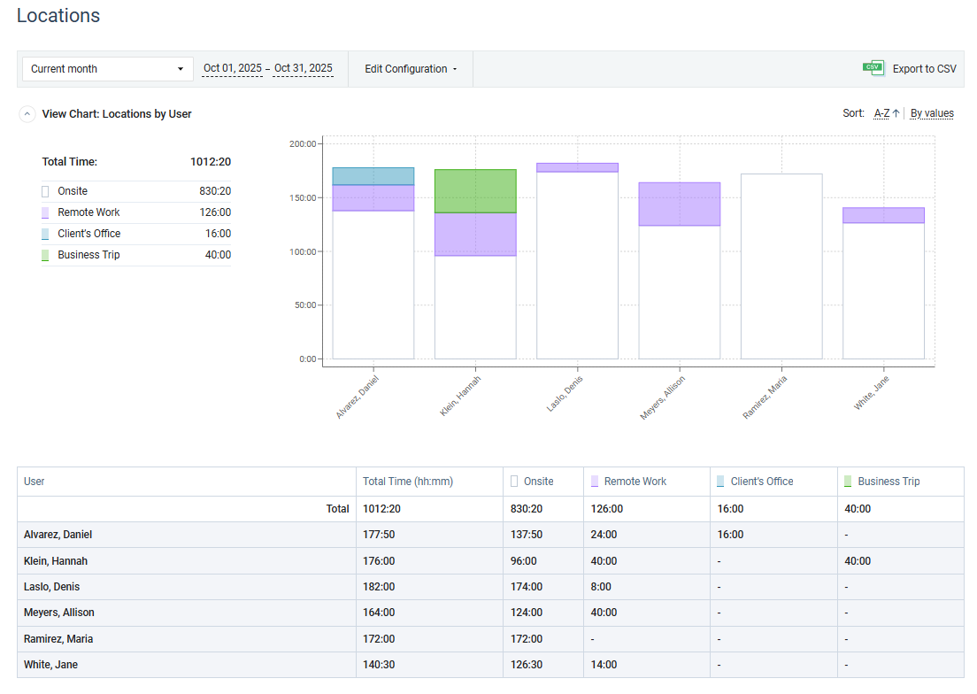Open the Current month period dropdown

point(107,69)
